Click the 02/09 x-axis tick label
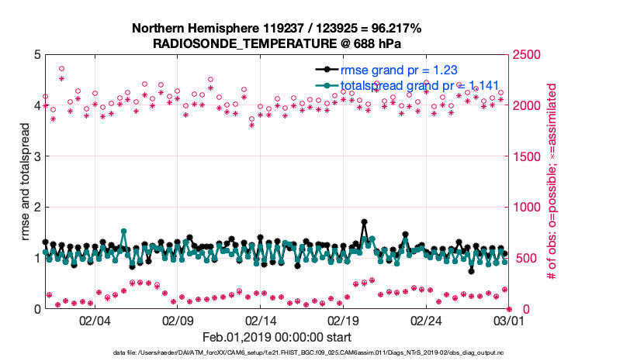The height and width of the screenshot is (364, 644). coord(178,319)
